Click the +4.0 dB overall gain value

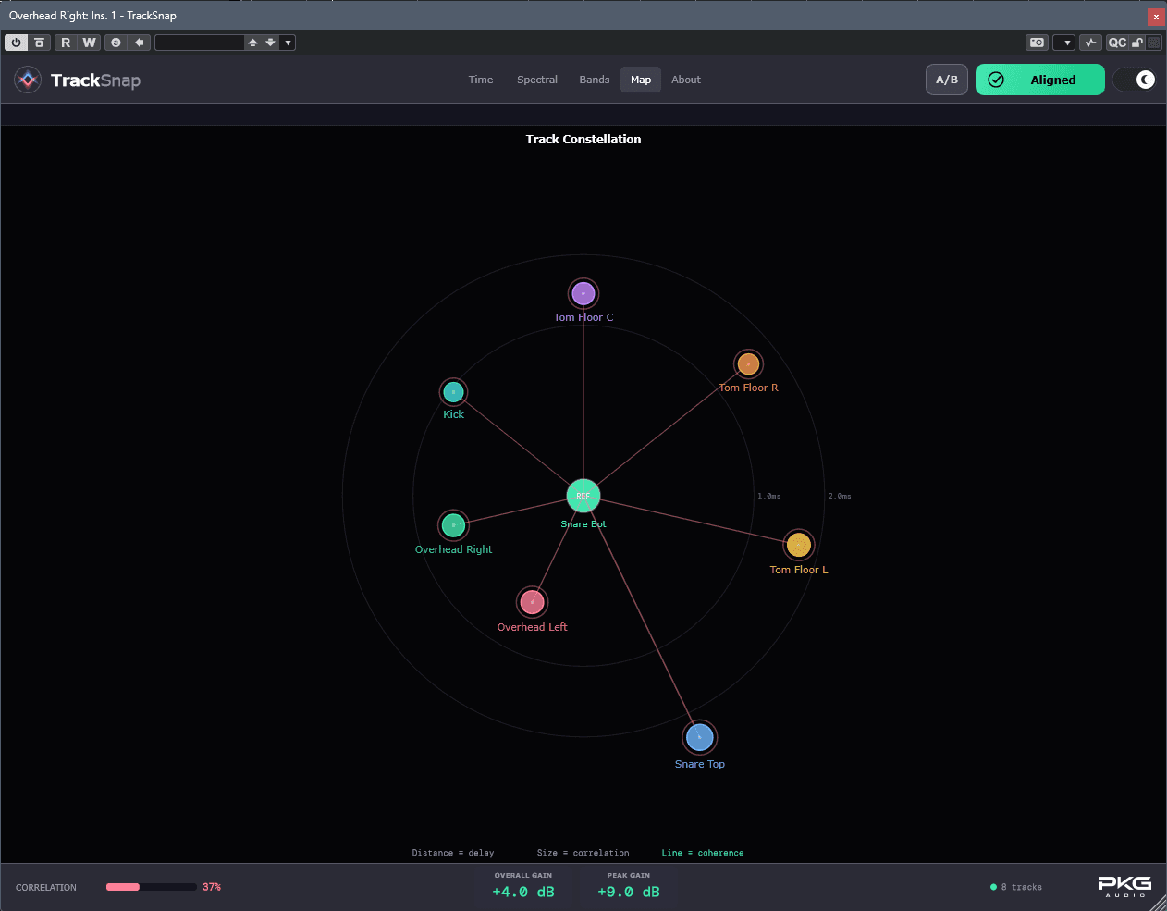click(x=523, y=892)
